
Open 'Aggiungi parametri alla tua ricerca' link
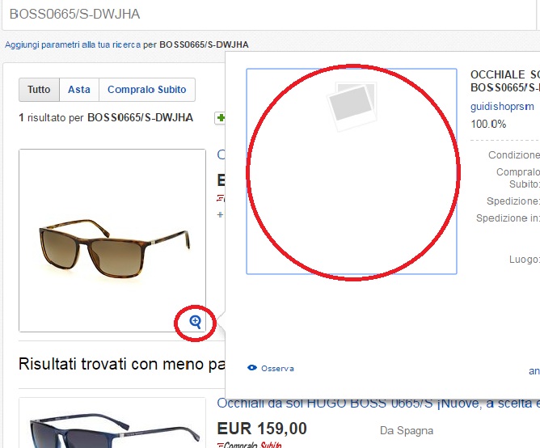pyautogui.click(x=73, y=44)
